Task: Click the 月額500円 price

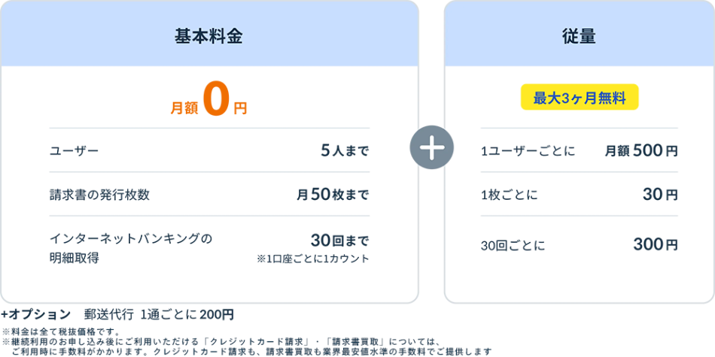Action: pos(640,151)
